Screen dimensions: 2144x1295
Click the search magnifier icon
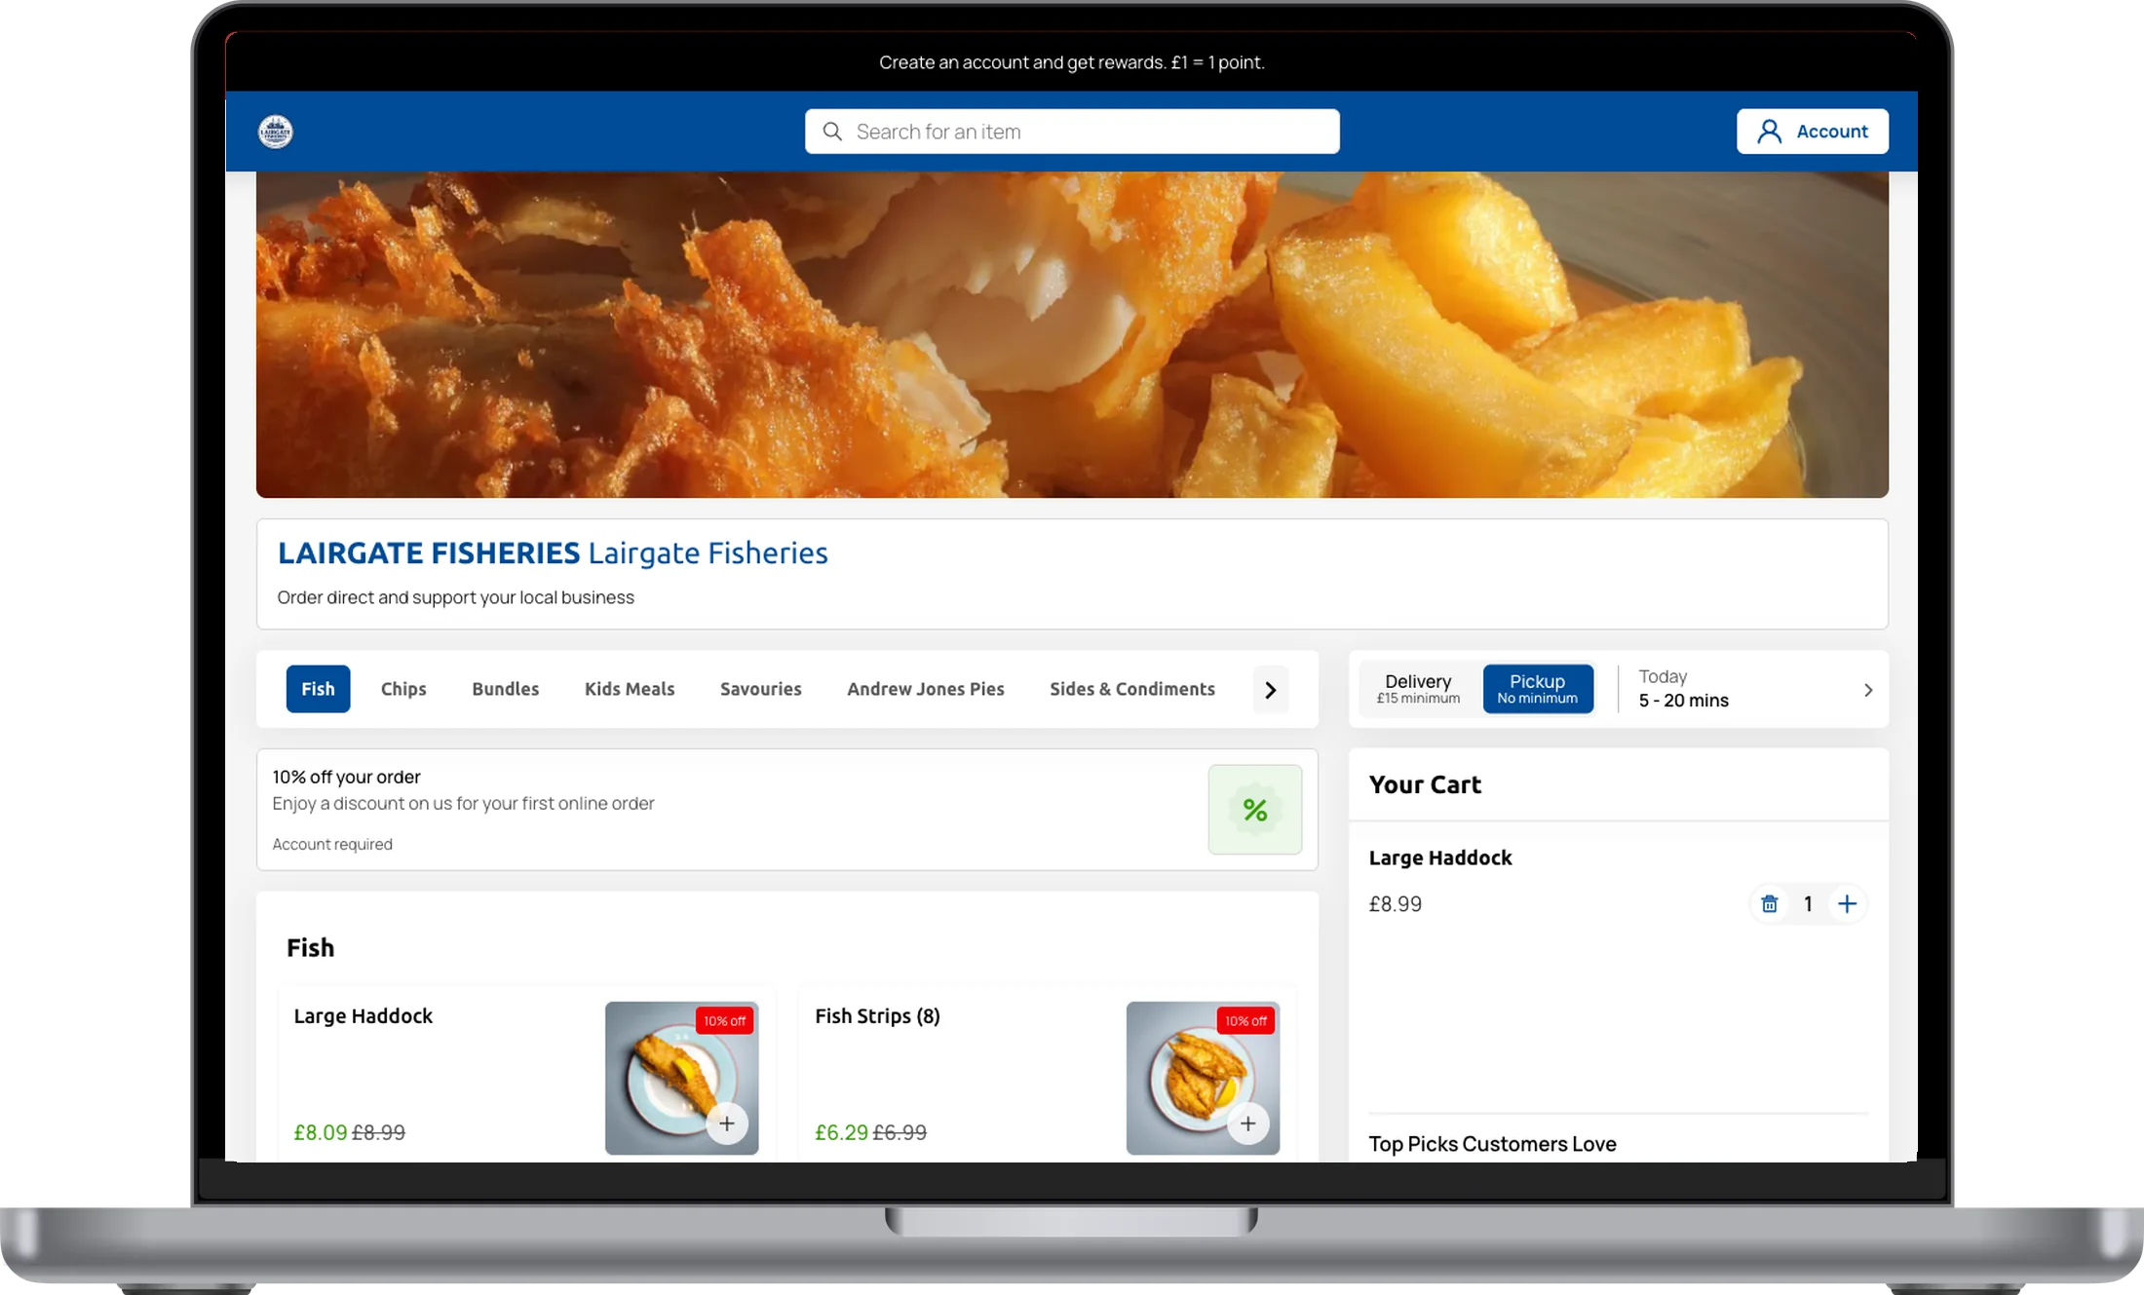point(832,132)
